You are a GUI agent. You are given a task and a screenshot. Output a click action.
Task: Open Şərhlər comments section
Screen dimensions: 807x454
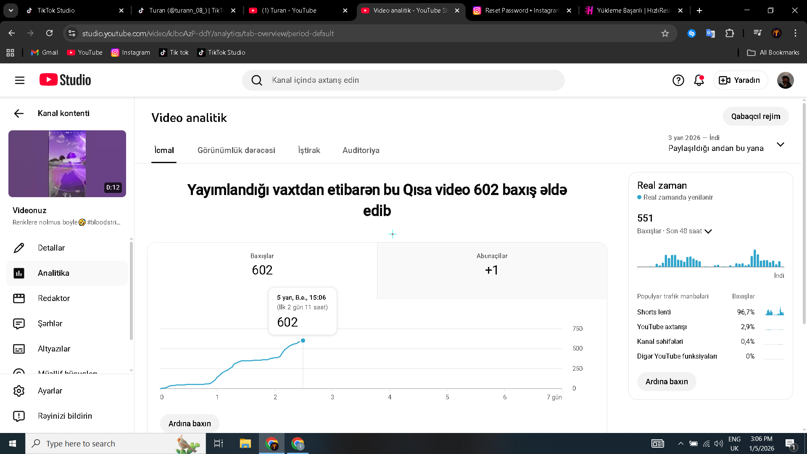tap(67, 324)
